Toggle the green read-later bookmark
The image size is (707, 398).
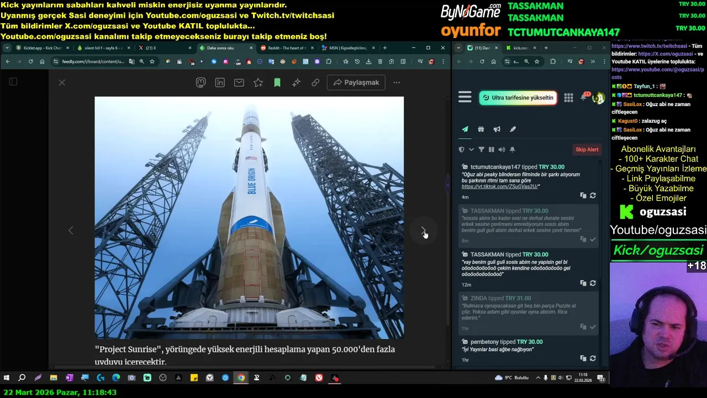277,82
